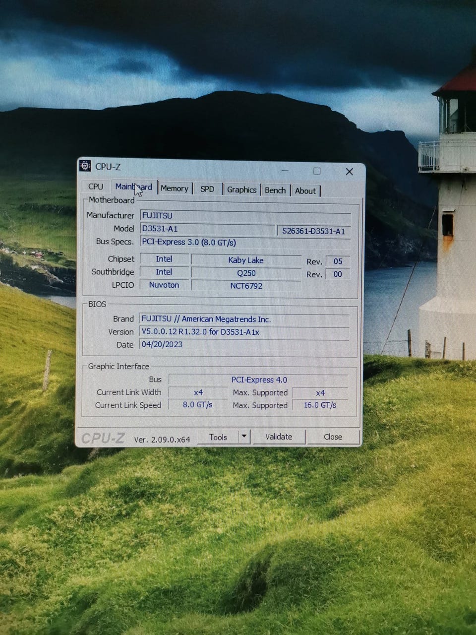Click the BIOS Date field 04/20/2023
Image resolution: width=476 pixels, height=635 pixels.
tap(244, 344)
